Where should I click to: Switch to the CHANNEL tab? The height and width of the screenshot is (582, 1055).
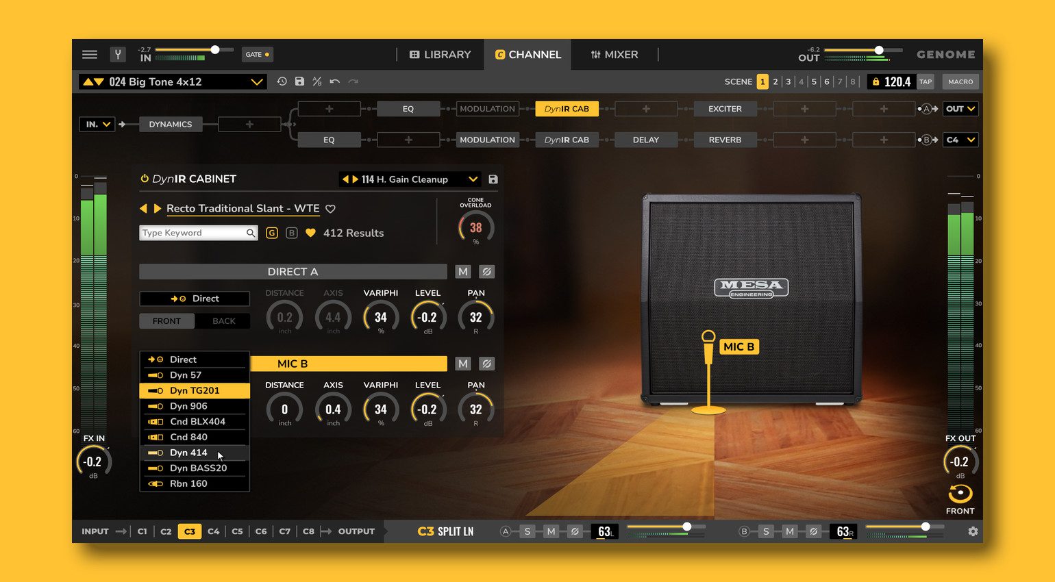(528, 54)
